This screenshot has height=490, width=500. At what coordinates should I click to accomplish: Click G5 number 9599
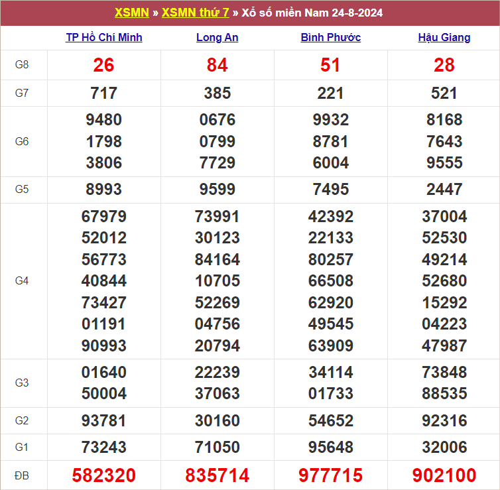pyautogui.click(x=218, y=190)
